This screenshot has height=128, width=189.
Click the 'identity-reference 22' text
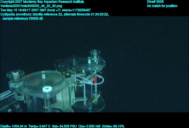pos(47,14)
